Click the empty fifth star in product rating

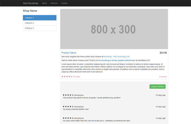(x=72, y=76)
